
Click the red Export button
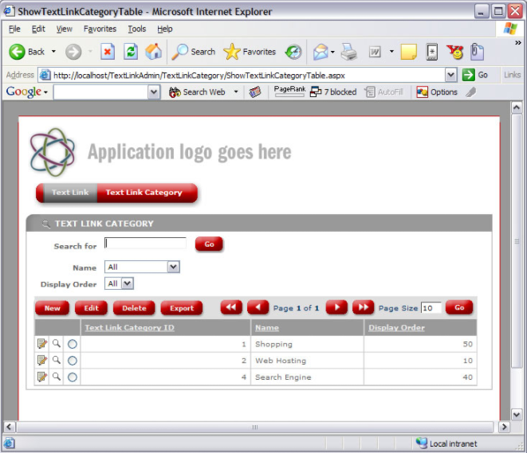click(182, 308)
